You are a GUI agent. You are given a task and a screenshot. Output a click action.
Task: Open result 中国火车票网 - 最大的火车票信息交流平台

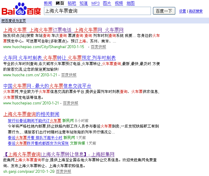pyautogui.click(x=47, y=86)
